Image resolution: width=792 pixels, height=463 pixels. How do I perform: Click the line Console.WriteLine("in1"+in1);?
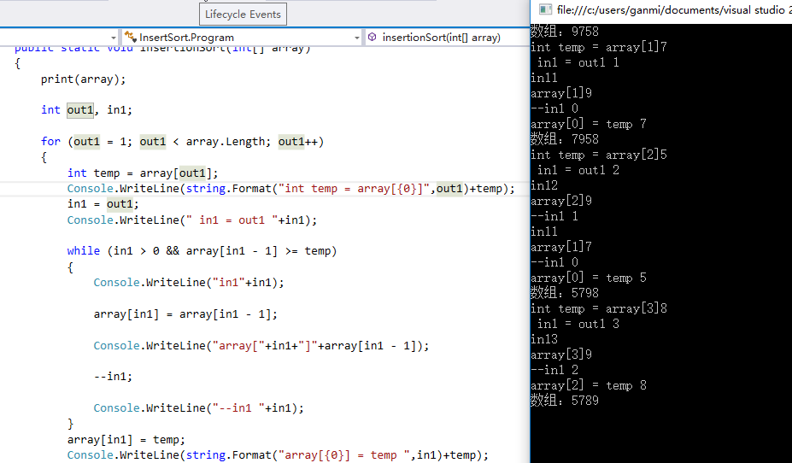click(189, 282)
